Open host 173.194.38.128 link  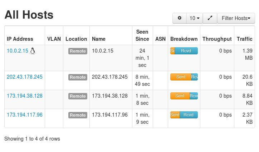(25, 96)
